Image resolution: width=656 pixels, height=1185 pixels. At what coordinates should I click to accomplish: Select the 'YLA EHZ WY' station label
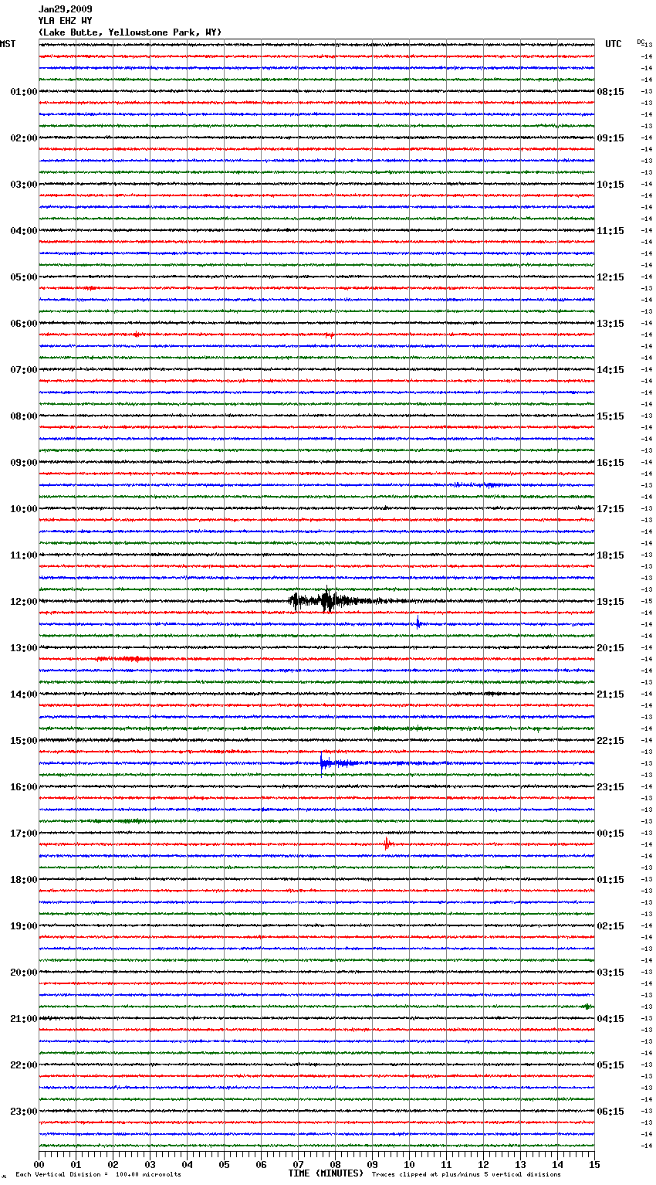point(65,21)
